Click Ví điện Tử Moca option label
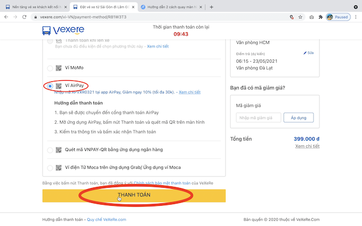362x226 pixels. (x=123, y=167)
